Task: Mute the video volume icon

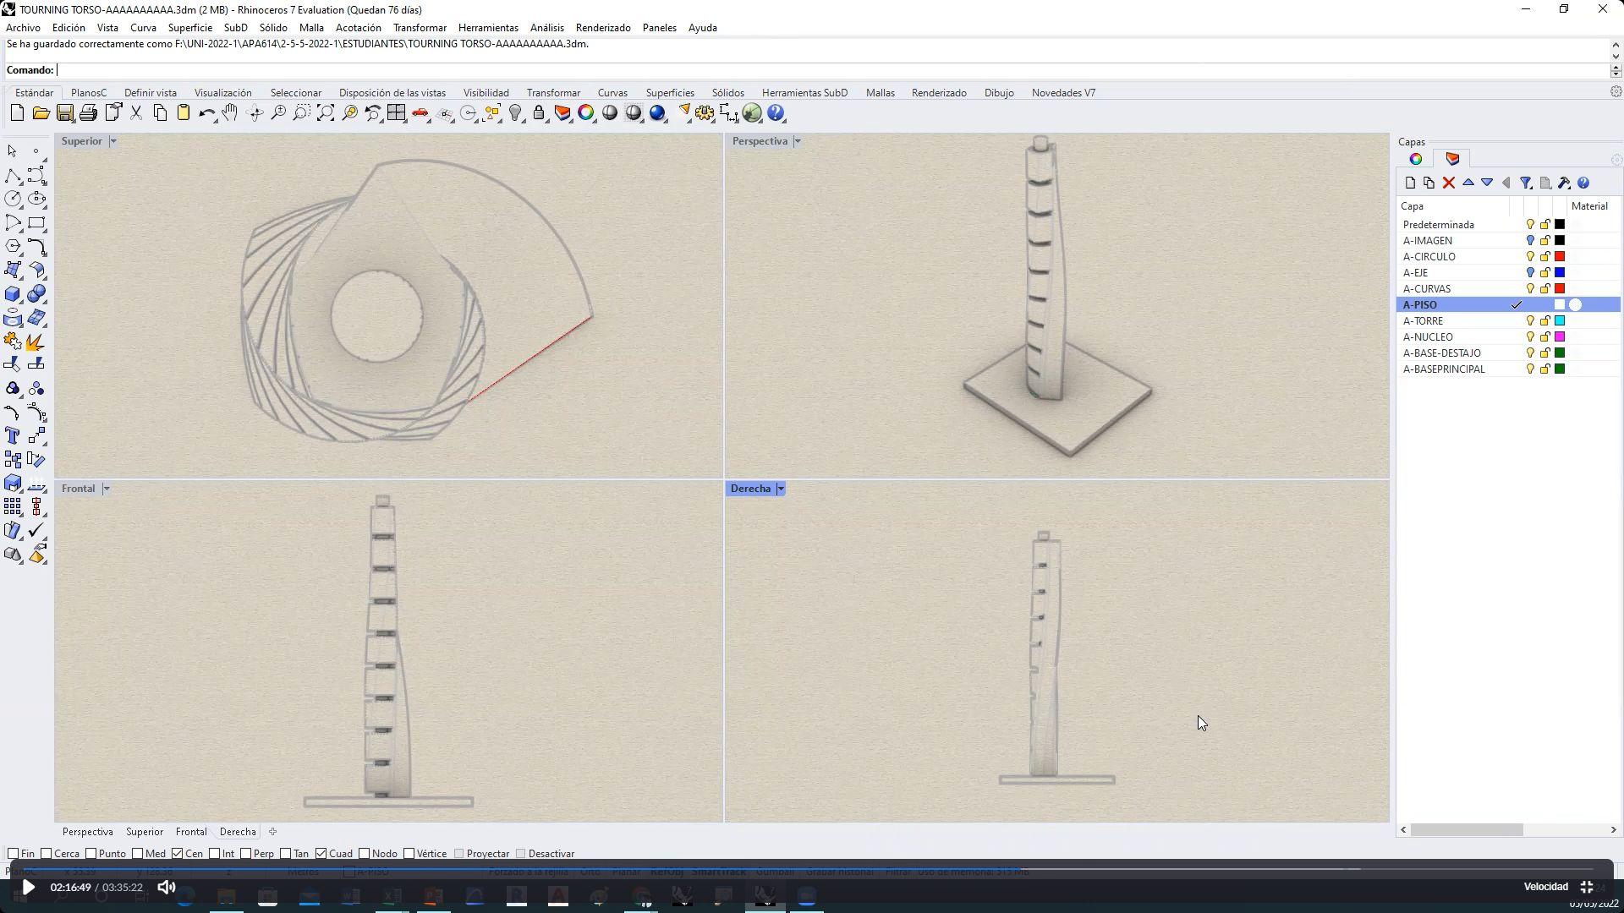Action: (167, 888)
